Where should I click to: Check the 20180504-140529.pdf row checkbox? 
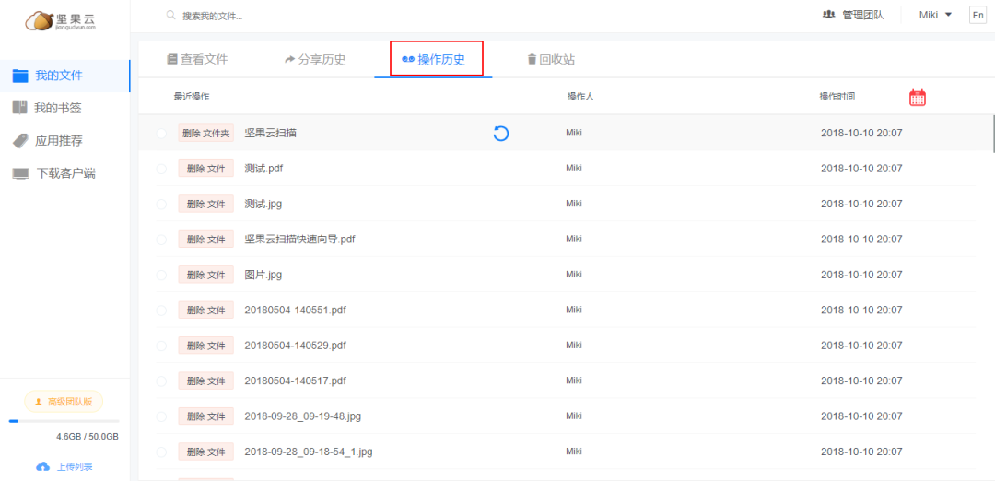click(x=161, y=346)
